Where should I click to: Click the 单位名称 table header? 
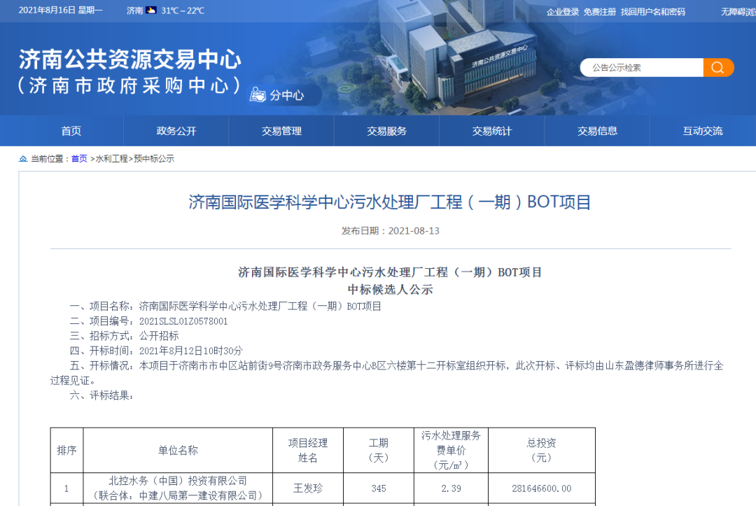click(x=178, y=450)
